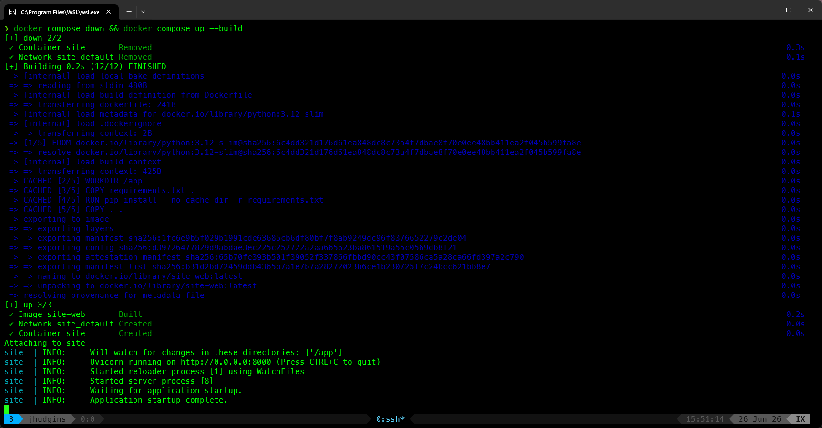Click 'Will watch for changes' log line

[x=174, y=353]
